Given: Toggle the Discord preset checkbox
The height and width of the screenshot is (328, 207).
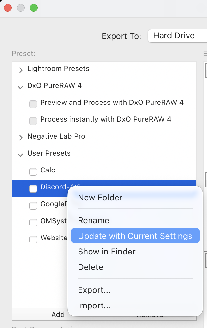Looking at the screenshot, I should (33, 188).
